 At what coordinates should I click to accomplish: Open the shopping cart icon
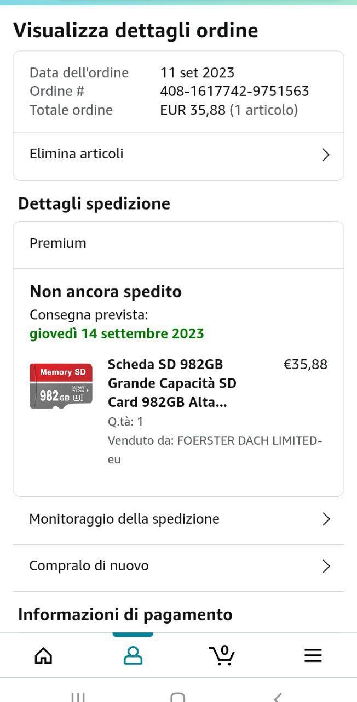[222, 655]
